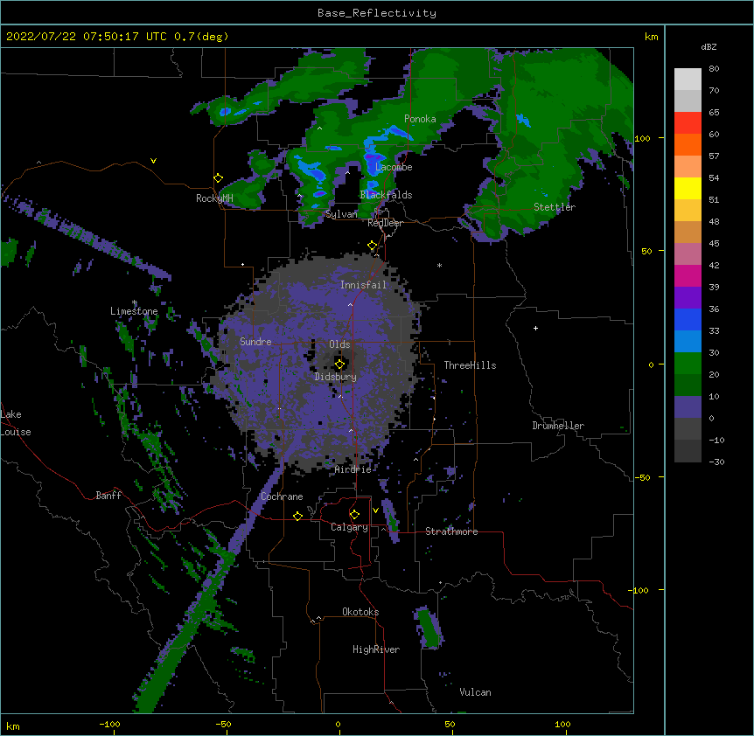Click the -50 tick on right axis
Screen dimensions: 754x736
(642, 477)
